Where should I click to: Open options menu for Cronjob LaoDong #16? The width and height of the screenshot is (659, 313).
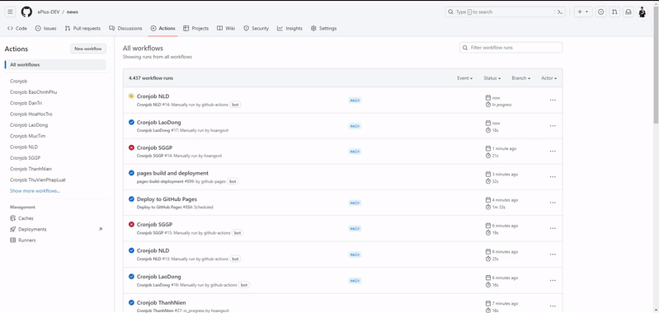tap(553, 280)
